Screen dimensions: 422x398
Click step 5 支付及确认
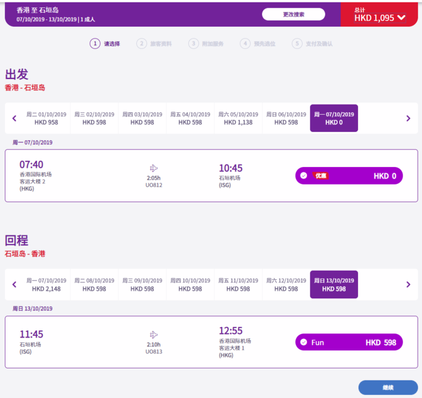[x=297, y=43]
